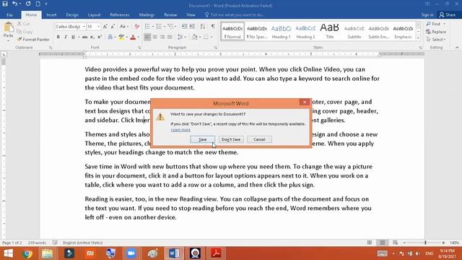Switch to the Design tab
Image resolution: width=462 pixels, height=260 pixels.
pyautogui.click(x=72, y=14)
